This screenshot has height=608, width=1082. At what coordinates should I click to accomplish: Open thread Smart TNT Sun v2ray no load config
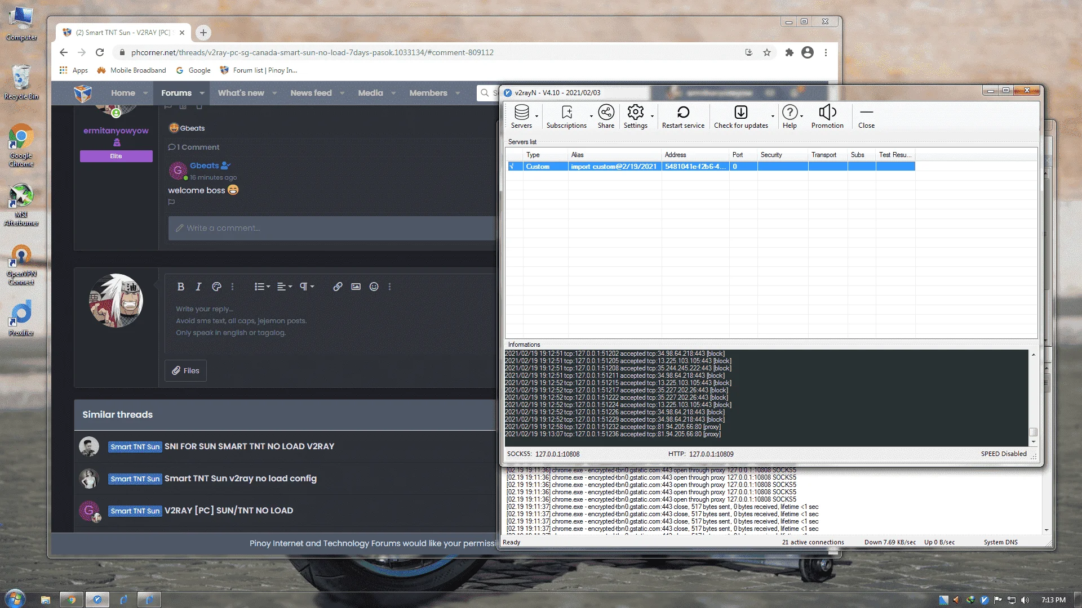coord(241,479)
